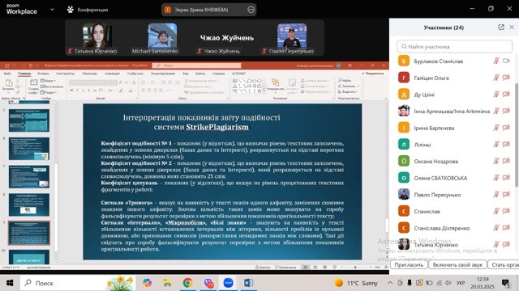This screenshot has height=291, width=519.
Task: Open Эффекты фигуры shape effects dropdown
Action: (315, 91)
